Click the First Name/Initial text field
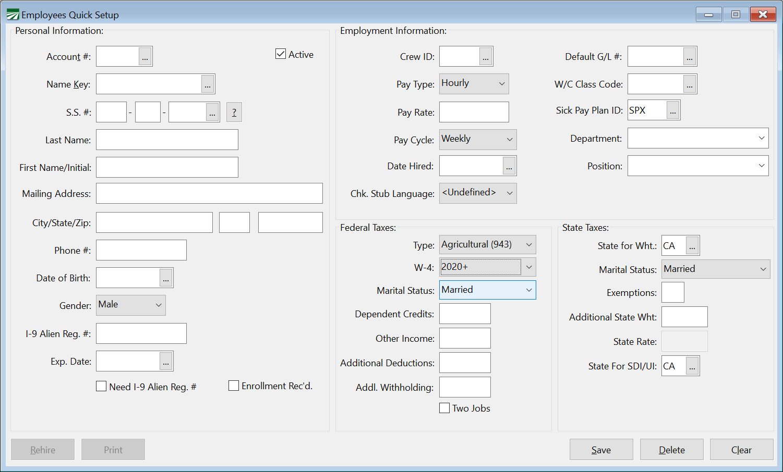The height and width of the screenshot is (472, 783). coord(167,167)
